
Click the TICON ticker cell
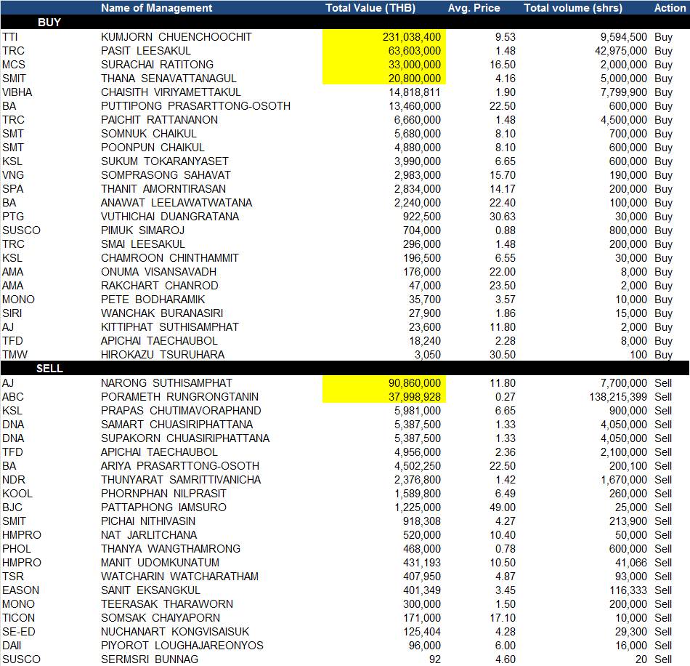coord(18,618)
